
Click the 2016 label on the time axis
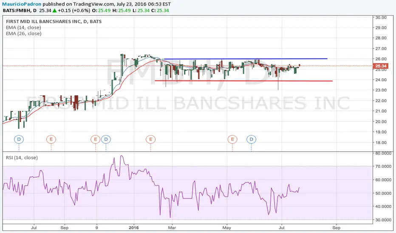click(x=133, y=228)
